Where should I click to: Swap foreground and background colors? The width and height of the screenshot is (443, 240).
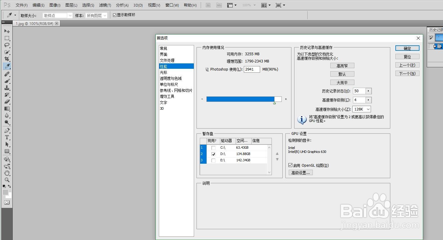[x=10, y=186]
